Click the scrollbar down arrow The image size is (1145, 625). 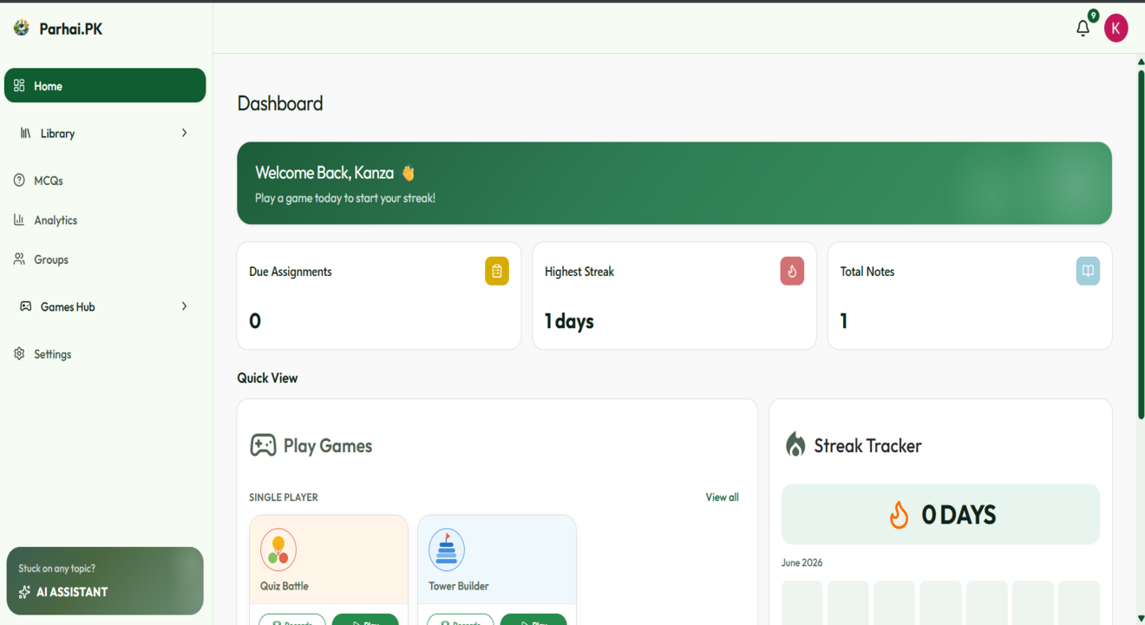pyautogui.click(x=1141, y=618)
